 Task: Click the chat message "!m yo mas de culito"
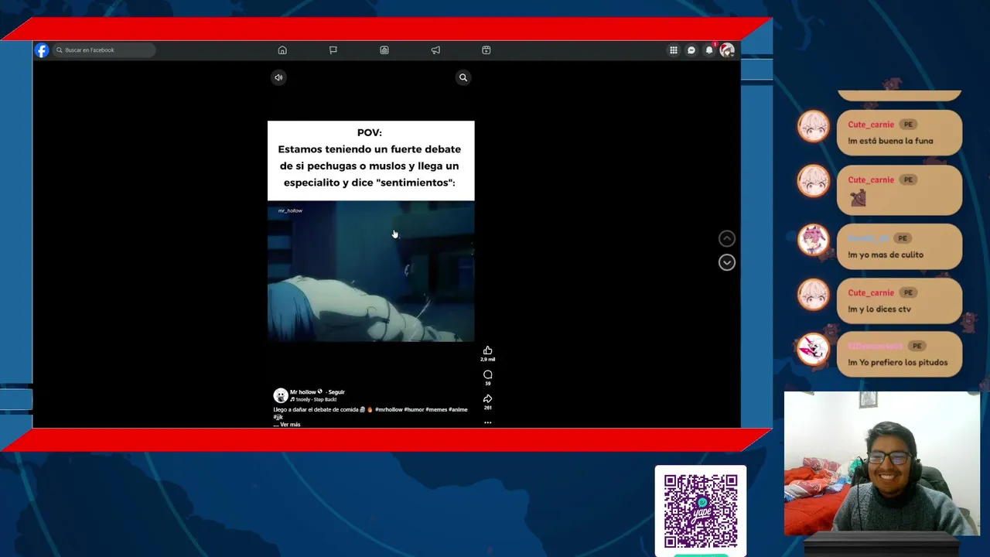[886, 255]
